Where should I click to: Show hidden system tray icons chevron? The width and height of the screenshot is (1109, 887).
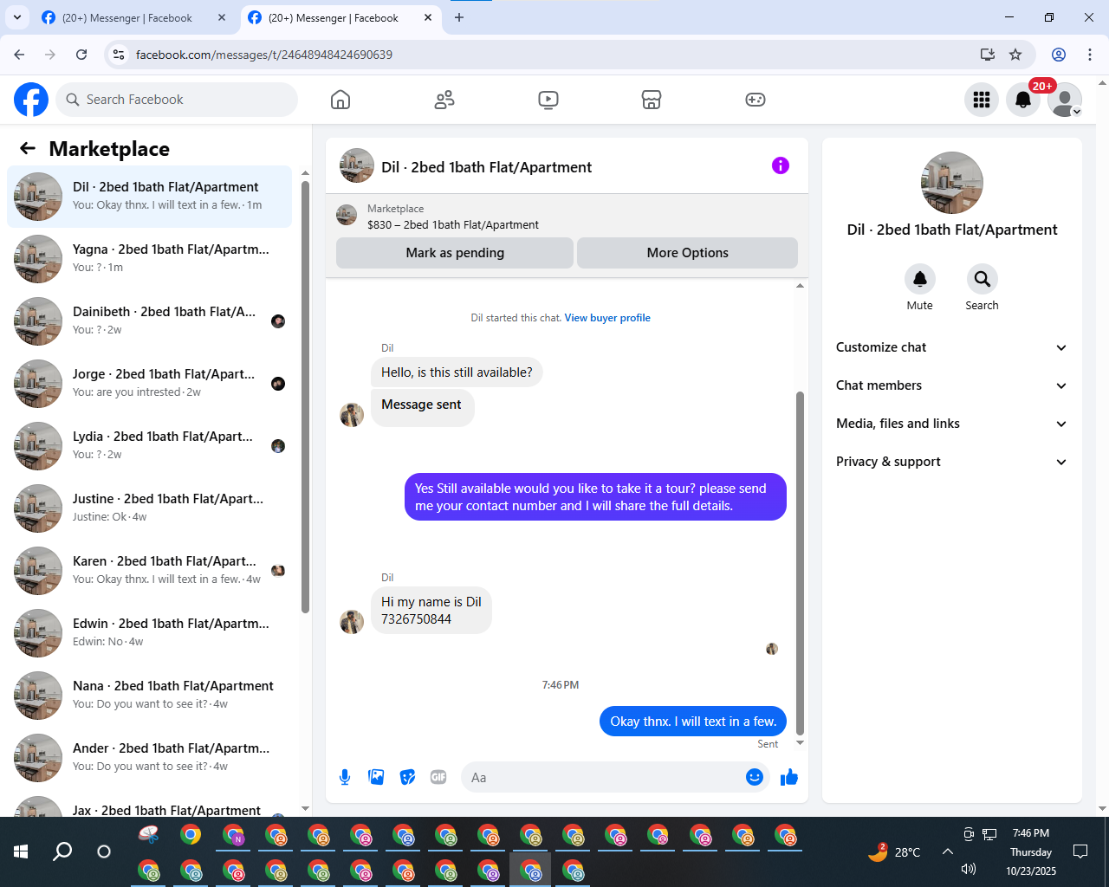click(948, 851)
